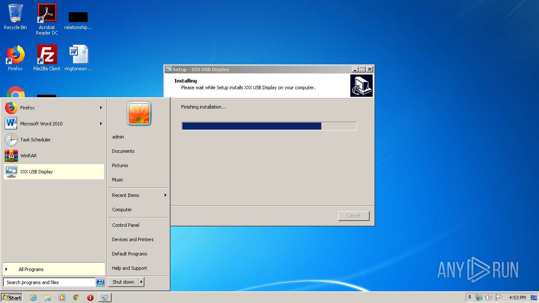This screenshot has width=539, height=303.
Task: Expand Firefox jump list arrow
Action: (x=101, y=108)
